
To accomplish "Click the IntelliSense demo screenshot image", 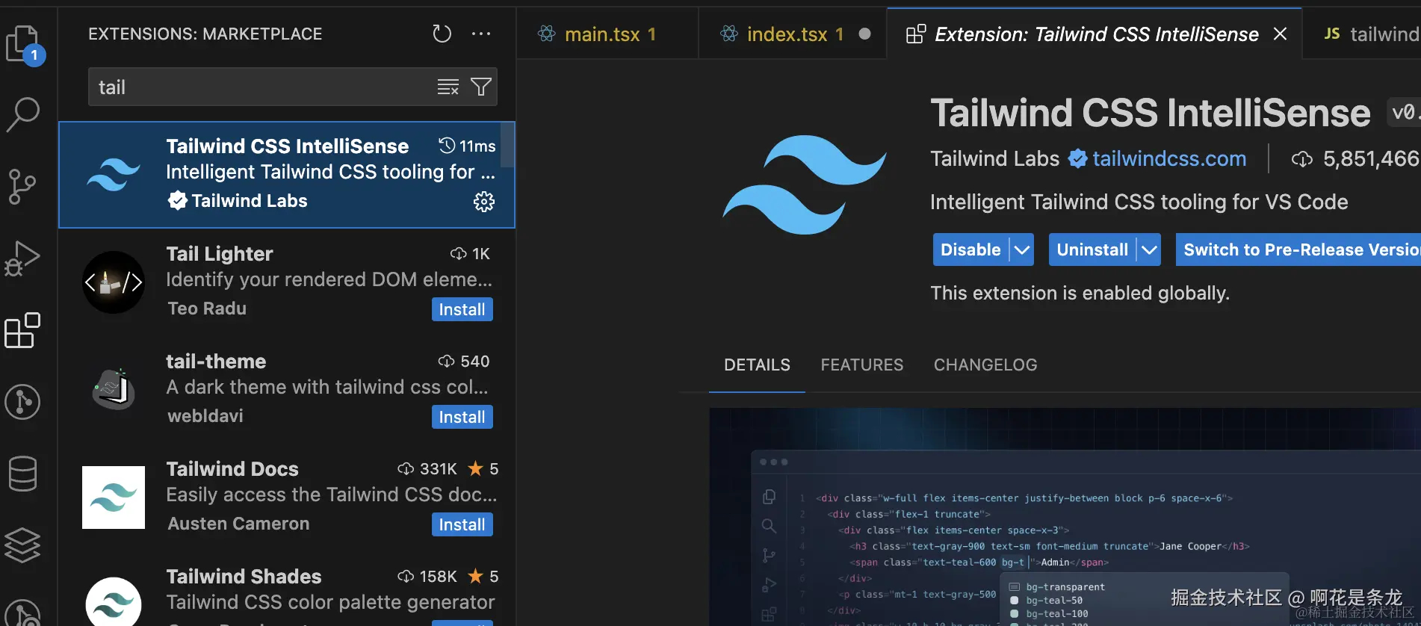I will [x=1065, y=517].
